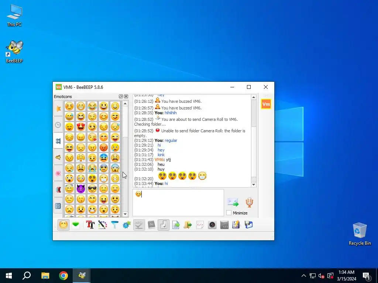Click the chat history scroll down arrow
Viewport: 378px width, 283px height.
tap(254, 185)
